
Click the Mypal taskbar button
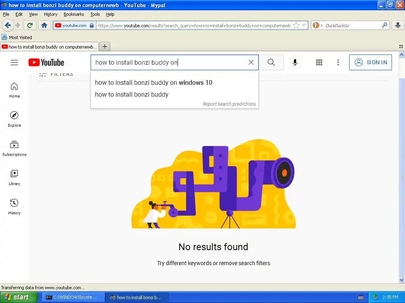(137, 297)
